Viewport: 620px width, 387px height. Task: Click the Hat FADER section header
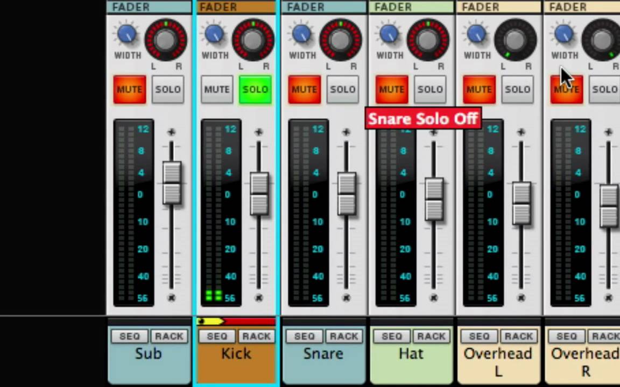pyautogui.click(x=411, y=6)
